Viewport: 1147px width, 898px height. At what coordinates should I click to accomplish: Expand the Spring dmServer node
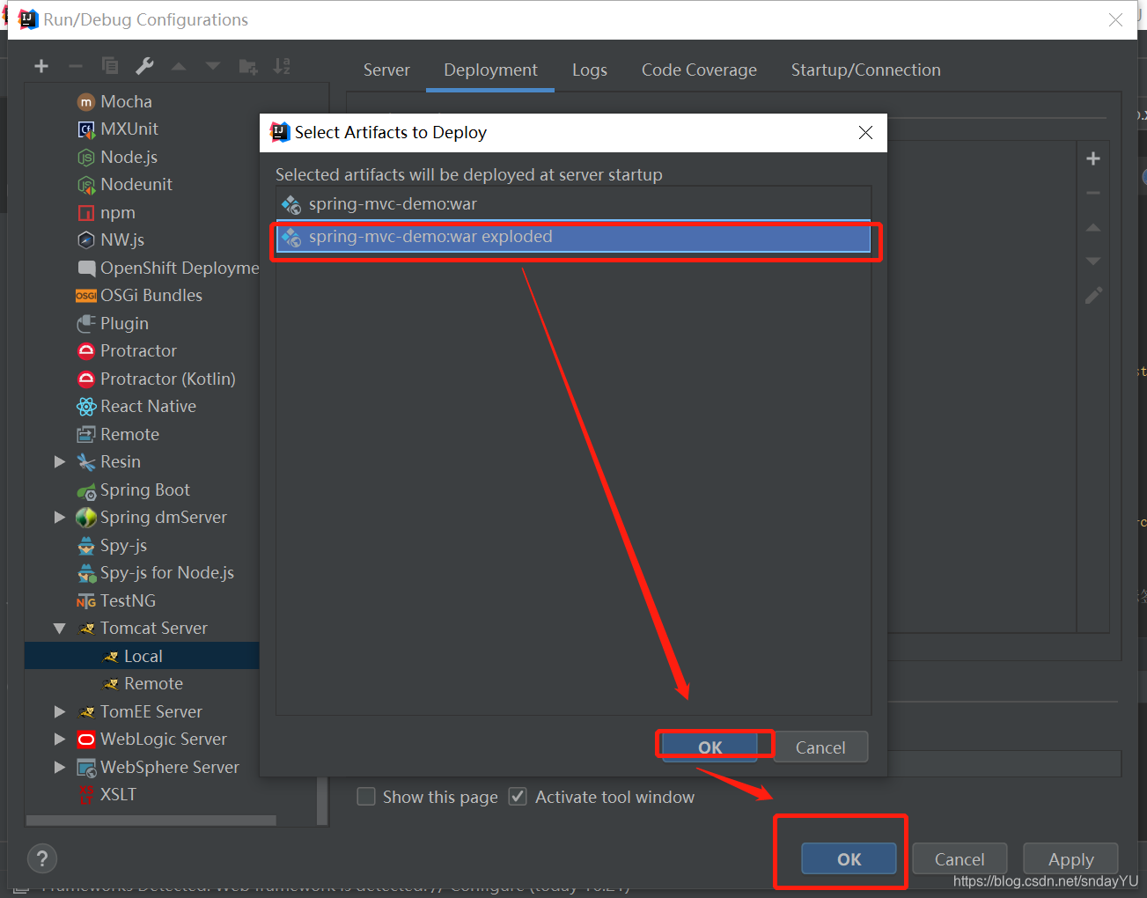point(60,517)
